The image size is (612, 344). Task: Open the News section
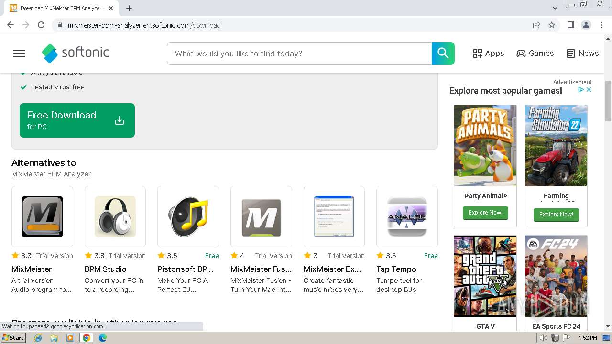click(x=582, y=54)
